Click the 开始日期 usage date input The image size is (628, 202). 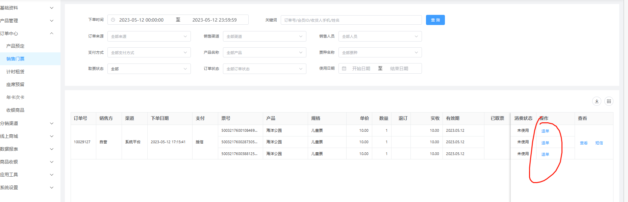click(361, 69)
